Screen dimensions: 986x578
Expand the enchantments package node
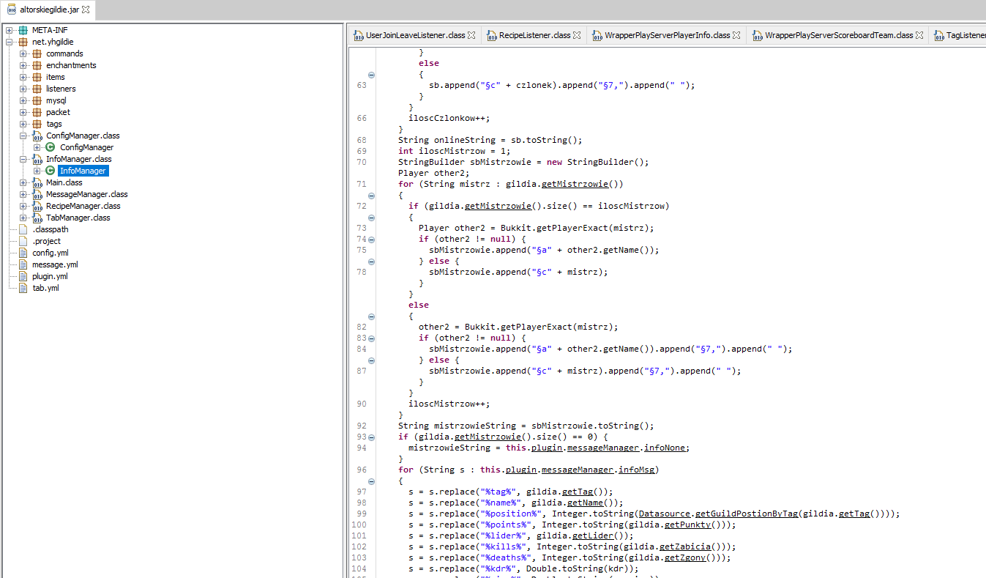click(x=23, y=65)
